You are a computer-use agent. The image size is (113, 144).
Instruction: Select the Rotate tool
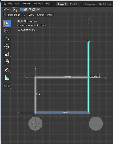(x=7, y=47)
